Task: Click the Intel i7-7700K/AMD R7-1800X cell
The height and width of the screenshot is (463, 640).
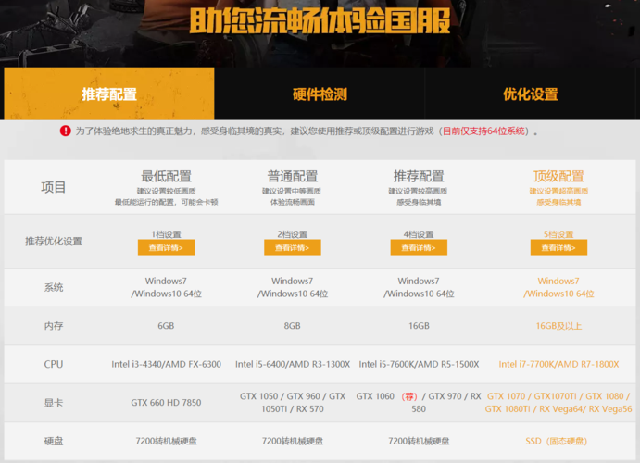Action: click(558, 364)
